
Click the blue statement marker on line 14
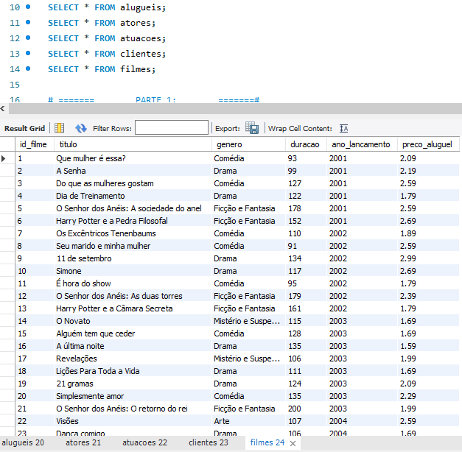tap(28, 68)
